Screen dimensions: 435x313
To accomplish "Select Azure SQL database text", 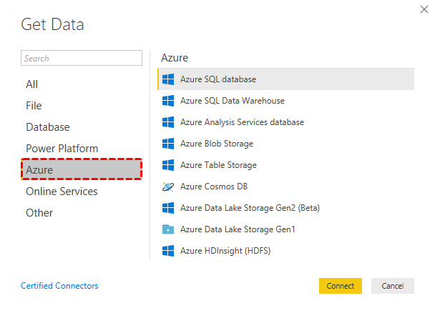I will click(218, 79).
